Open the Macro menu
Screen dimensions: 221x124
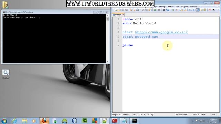171,7
